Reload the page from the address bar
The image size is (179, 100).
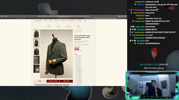tap(89, 16)
